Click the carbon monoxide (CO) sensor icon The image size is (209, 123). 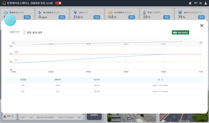tap(40, 13)
